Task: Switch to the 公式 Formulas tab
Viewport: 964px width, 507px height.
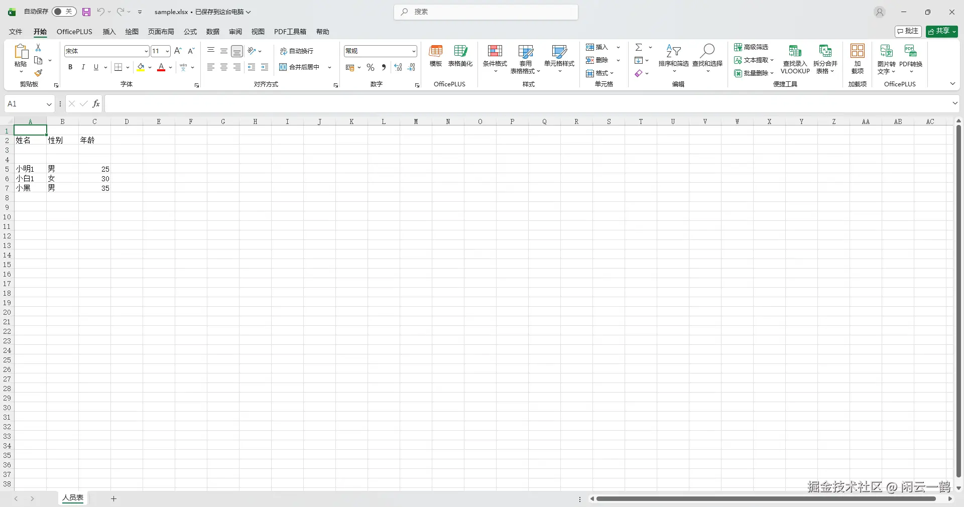Action: coord(190,32)
